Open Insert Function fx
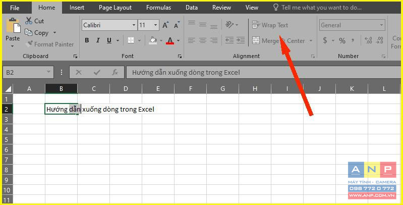Image resolution: width=403 pixels, height=205 pixels. pyautogui.click(x=115, y=73)
